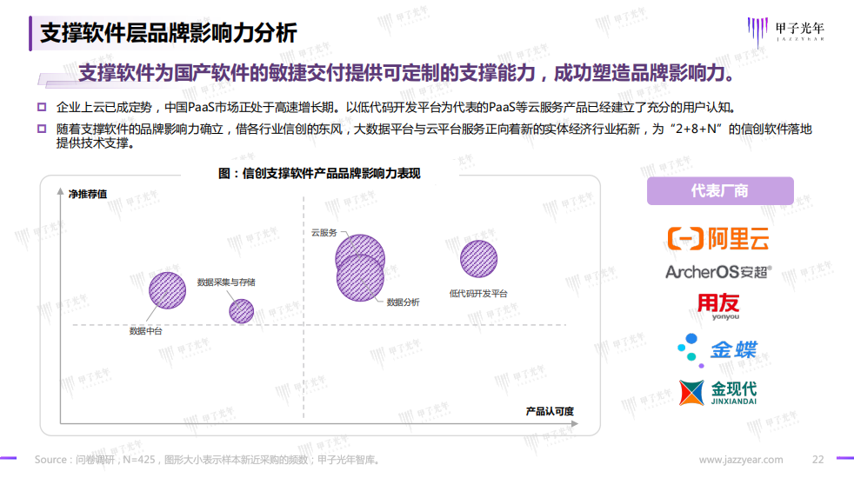Click the 净推荐值 y-axis label

pos(88,194)
